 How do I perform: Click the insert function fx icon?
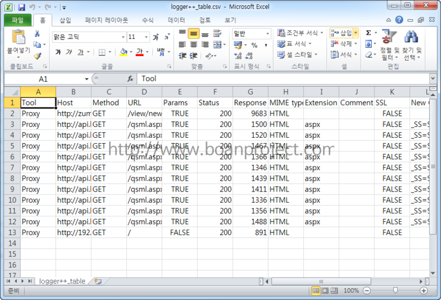pyautogui.click(x=131, y=79)
